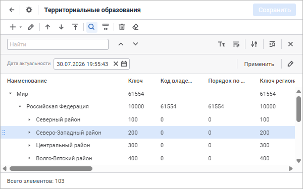
Task: Move element down with down arrow
Action: 61,27
